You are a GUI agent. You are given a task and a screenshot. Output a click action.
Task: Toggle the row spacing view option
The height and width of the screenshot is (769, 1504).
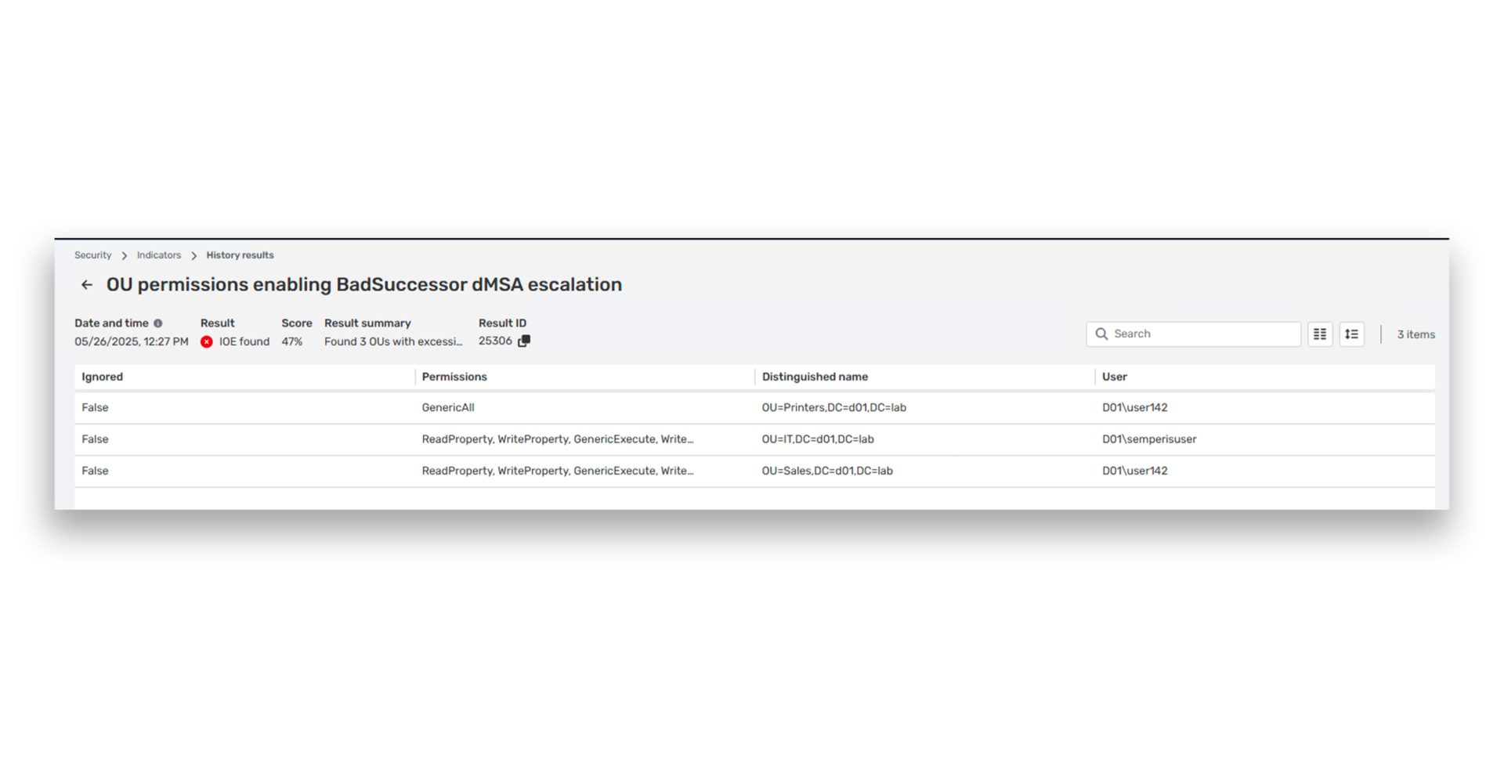click(1351, 334)
